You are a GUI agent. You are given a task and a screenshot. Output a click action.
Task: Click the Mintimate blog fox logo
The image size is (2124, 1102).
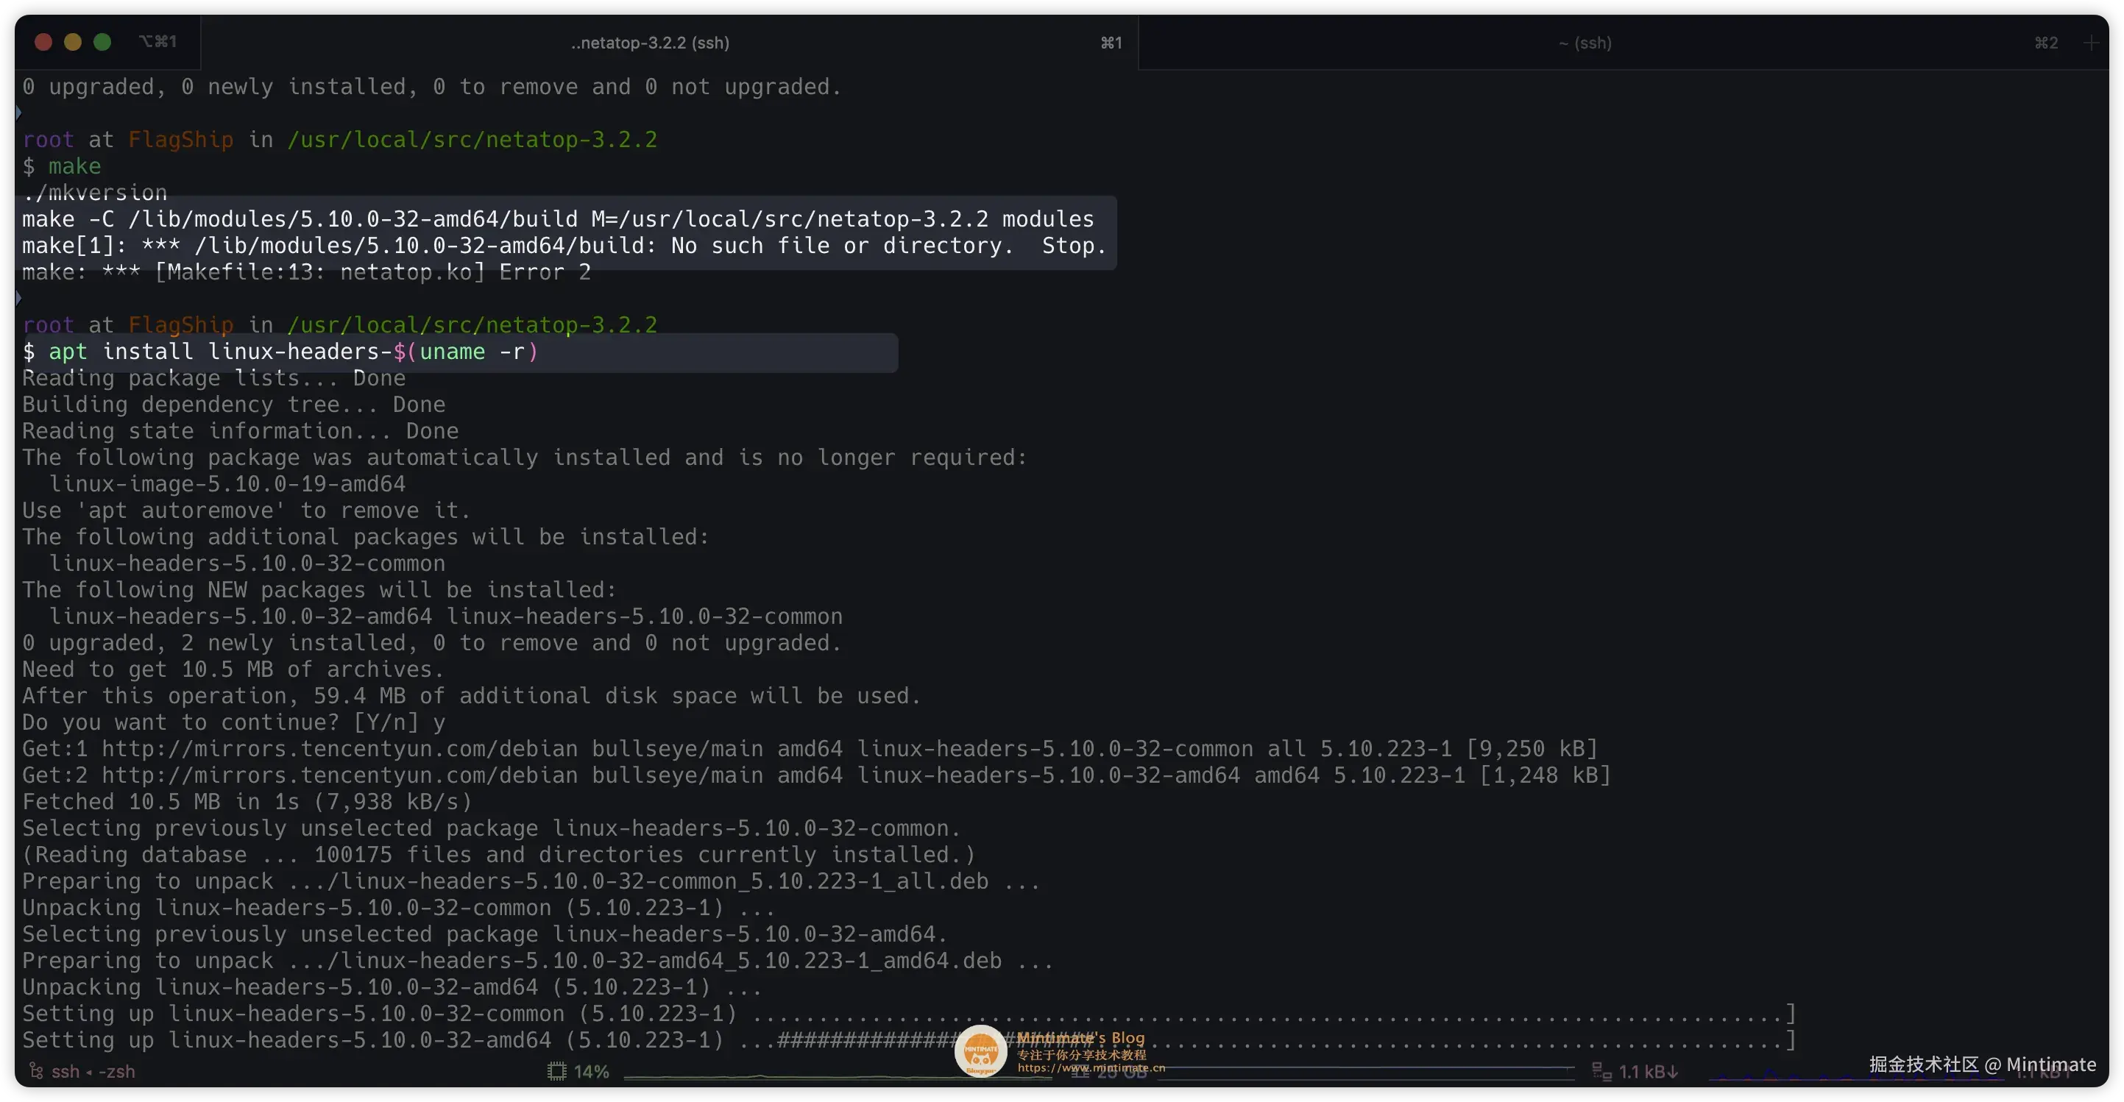(980, 1051)
